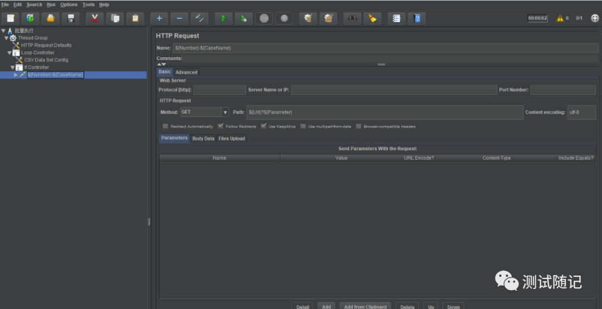Open the Tools menu
This screenshot has height=309, width=602.
pos(88,4)
